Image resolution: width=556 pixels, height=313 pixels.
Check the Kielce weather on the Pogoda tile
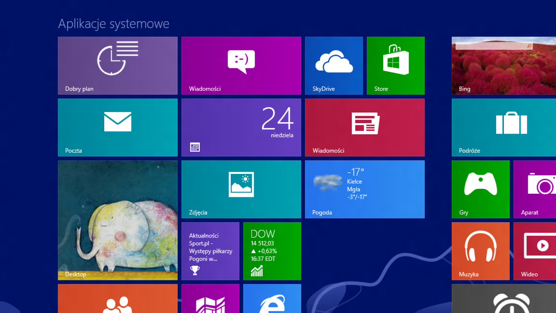[365, 189]
